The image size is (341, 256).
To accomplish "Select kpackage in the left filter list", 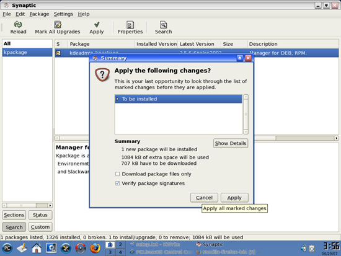I will (27, 53).
